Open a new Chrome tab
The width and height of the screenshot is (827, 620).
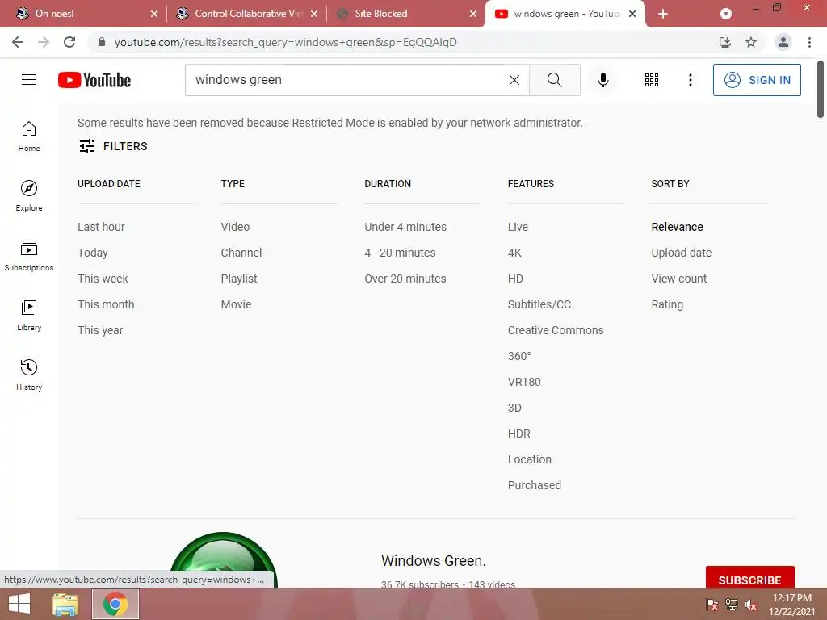point(663,14)
